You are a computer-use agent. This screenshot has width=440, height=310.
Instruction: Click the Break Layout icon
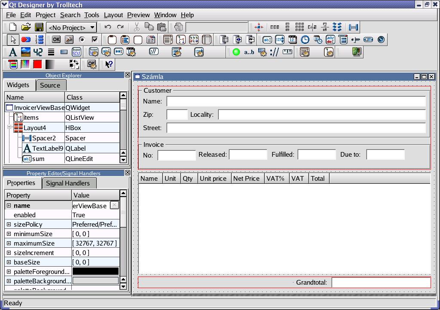point(337,27)
